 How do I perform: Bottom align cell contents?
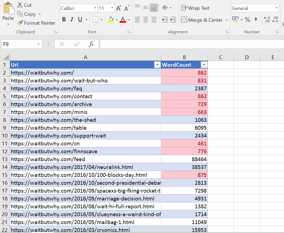154,8
